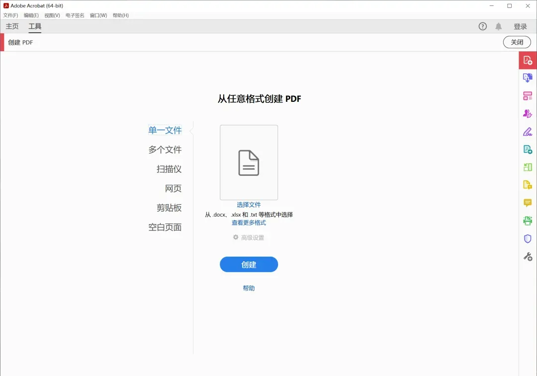
Task: Select the 网页 option
Action: [x=174, y=189]
